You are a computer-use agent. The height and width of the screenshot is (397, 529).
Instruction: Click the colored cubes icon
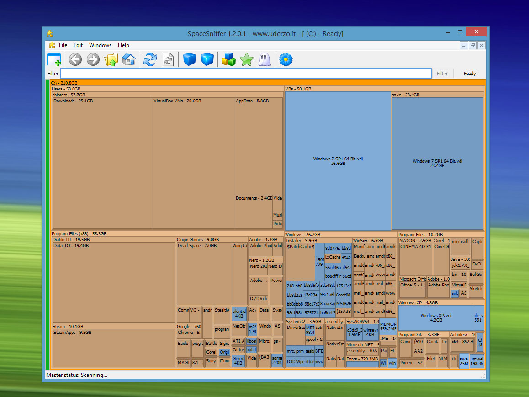229,60
